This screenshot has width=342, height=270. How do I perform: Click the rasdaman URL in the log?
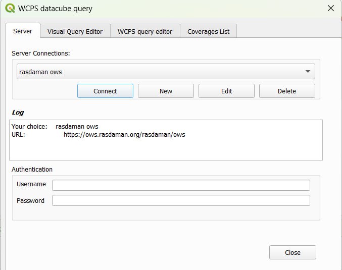point(124,135)
